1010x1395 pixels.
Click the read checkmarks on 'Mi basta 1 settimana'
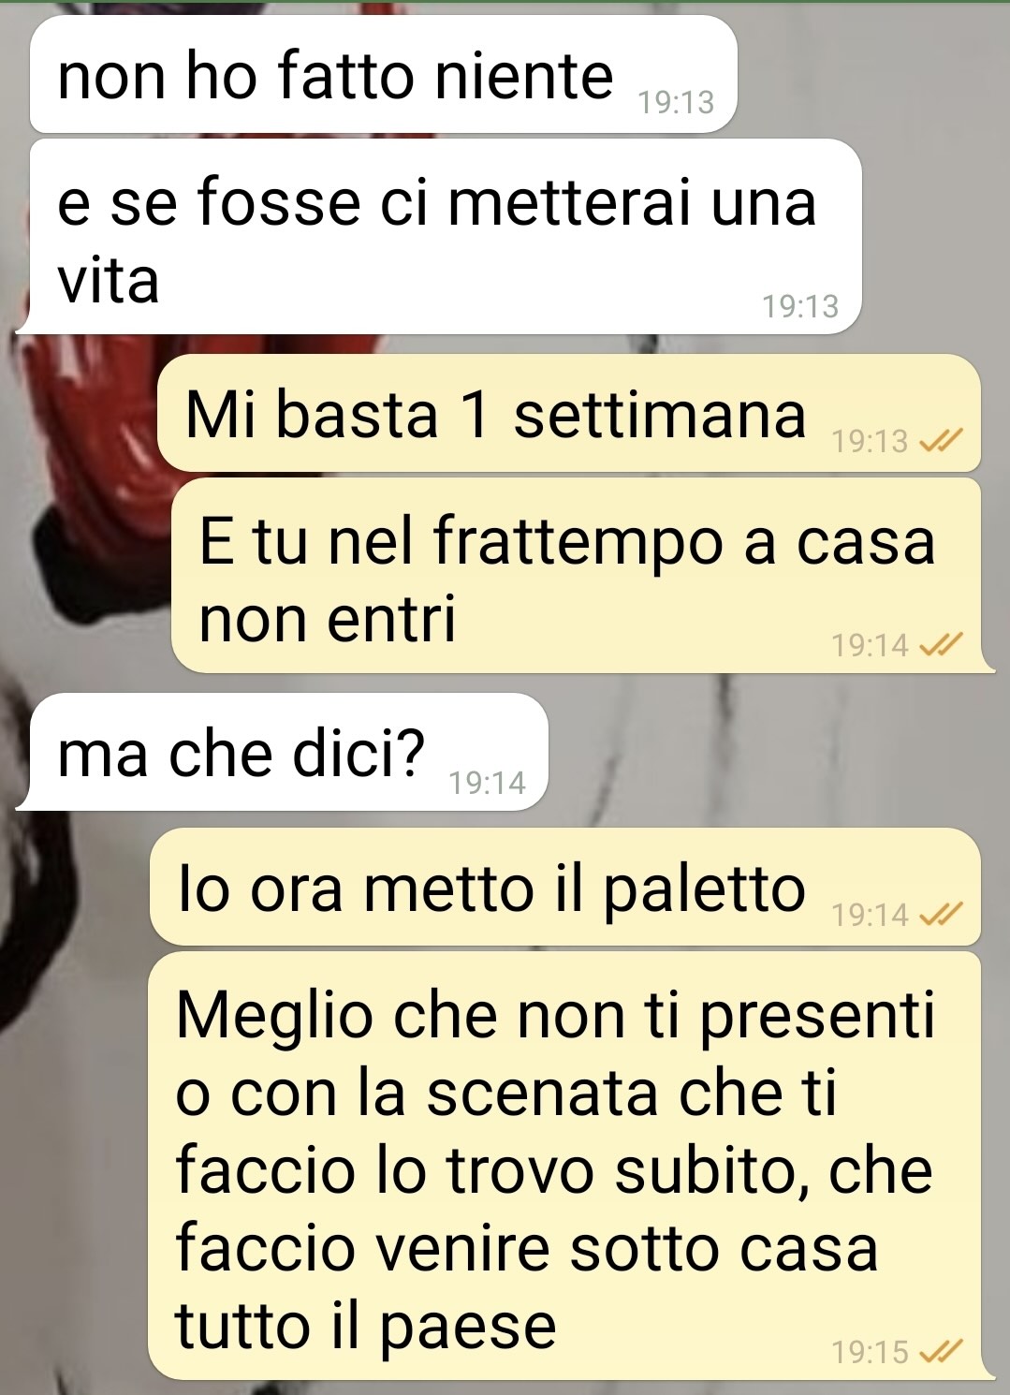[941, 441]
